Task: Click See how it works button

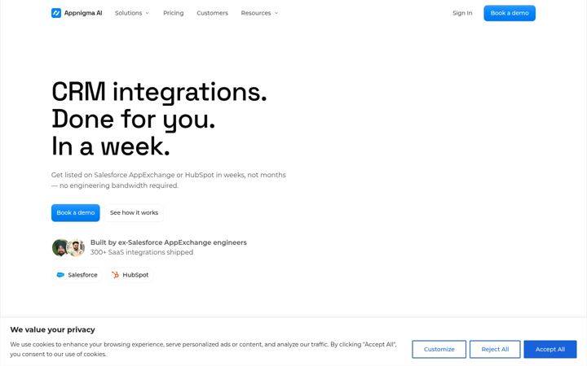Action: click(134, 212)
